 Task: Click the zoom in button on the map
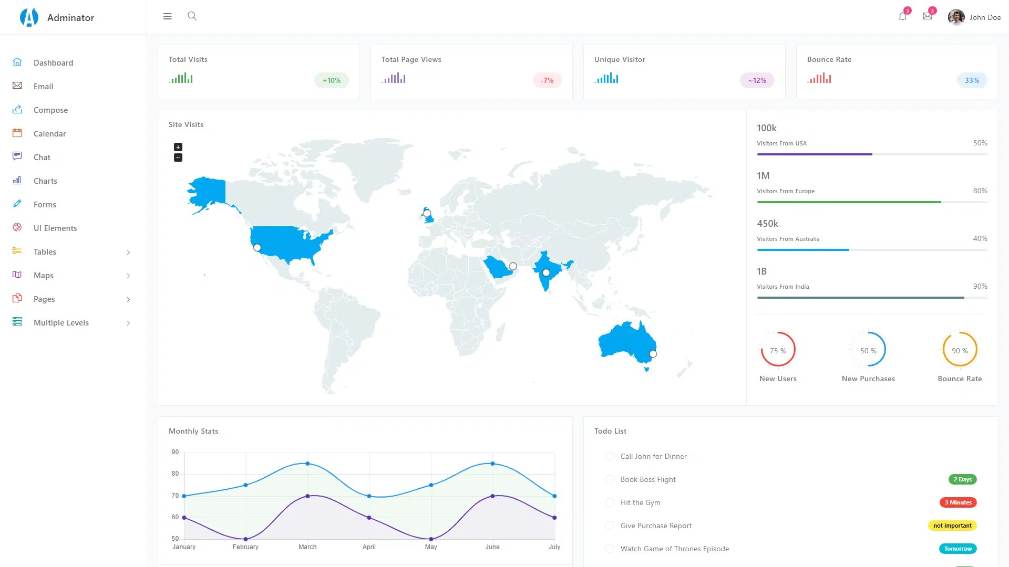178,147
